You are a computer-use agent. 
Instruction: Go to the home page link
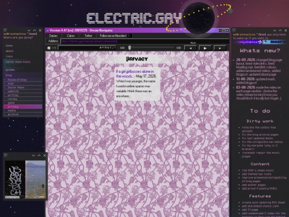[9, 46]
